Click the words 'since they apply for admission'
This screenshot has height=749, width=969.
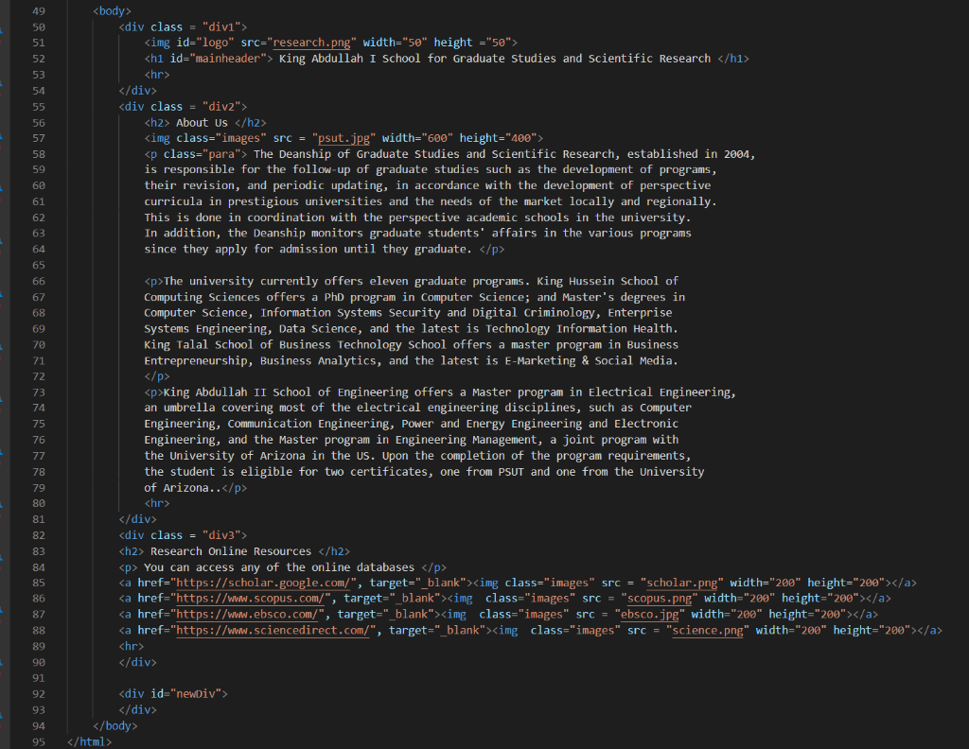(x=241, y=250)
